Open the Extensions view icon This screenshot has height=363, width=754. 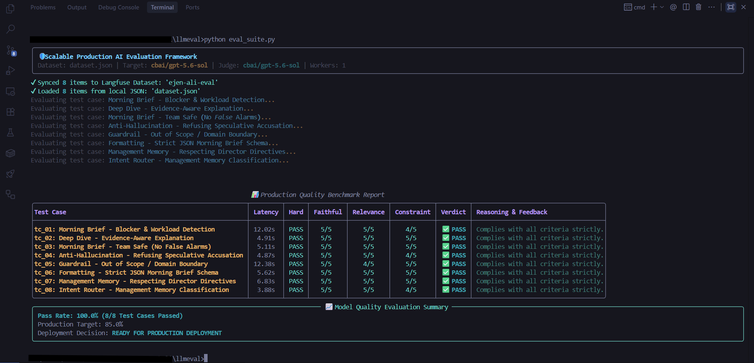point(11,112)
